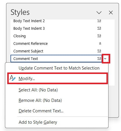Open Styles pane options chevron

click(99, 13)
